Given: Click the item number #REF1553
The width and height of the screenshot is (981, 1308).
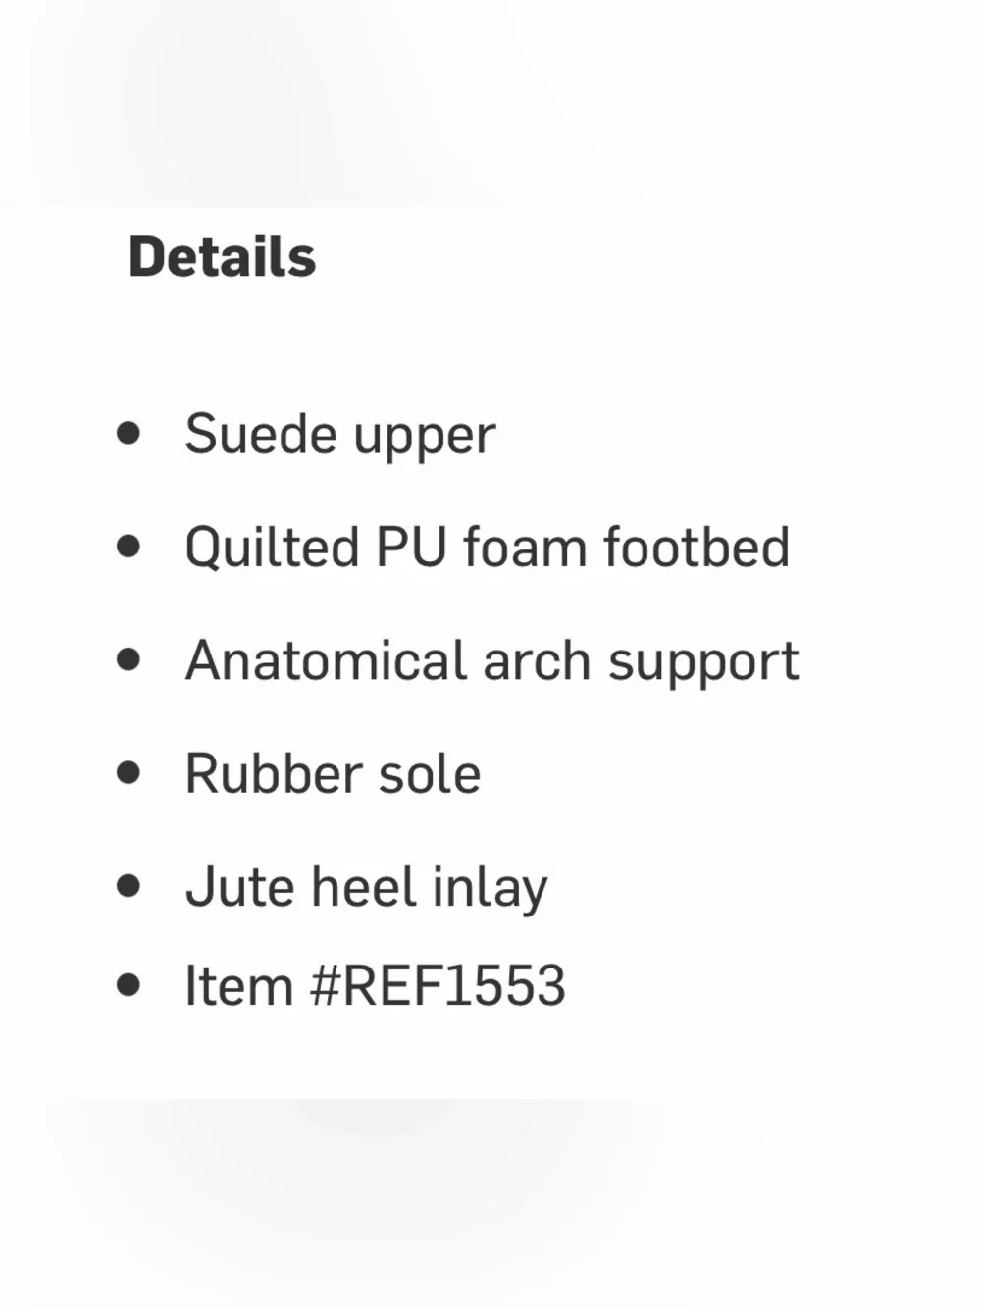Looking at the screenshot, I should [x=438, y=985].
